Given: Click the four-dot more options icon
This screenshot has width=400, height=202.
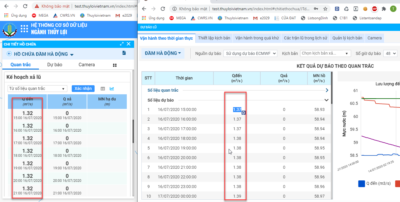Looking at the screenshot, I should click(x=115, y=65).
